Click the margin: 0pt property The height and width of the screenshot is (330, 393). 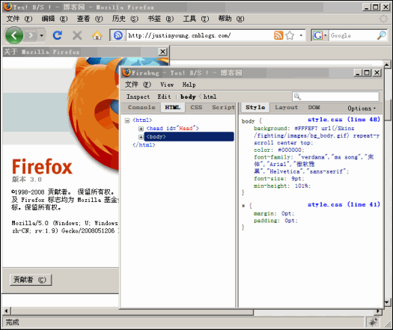[274, 213]
